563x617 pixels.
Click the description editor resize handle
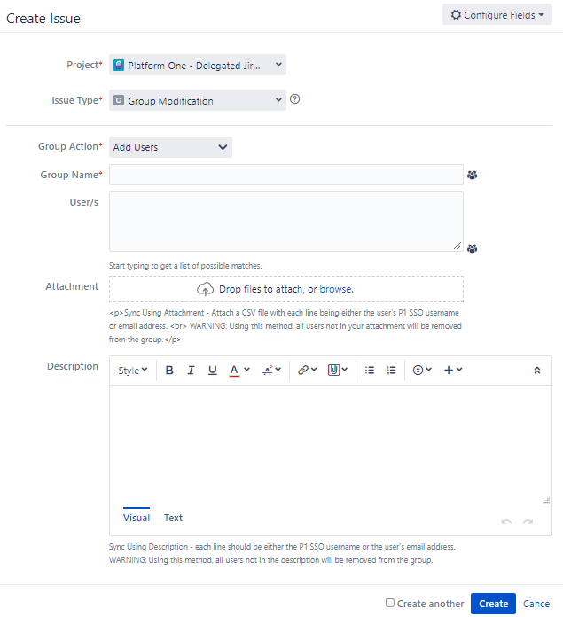pos(546,501)
